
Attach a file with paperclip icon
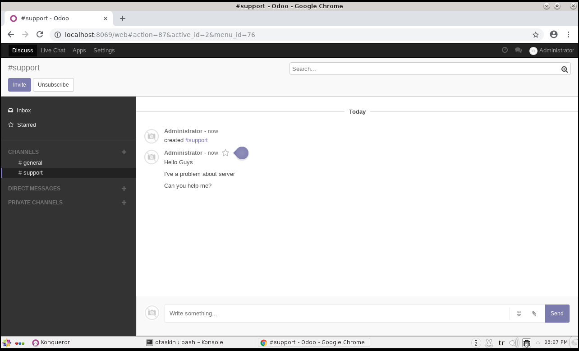tap(534, 314)
